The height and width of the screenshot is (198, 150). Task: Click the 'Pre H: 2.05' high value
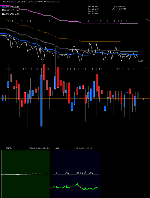coord(93,9)
